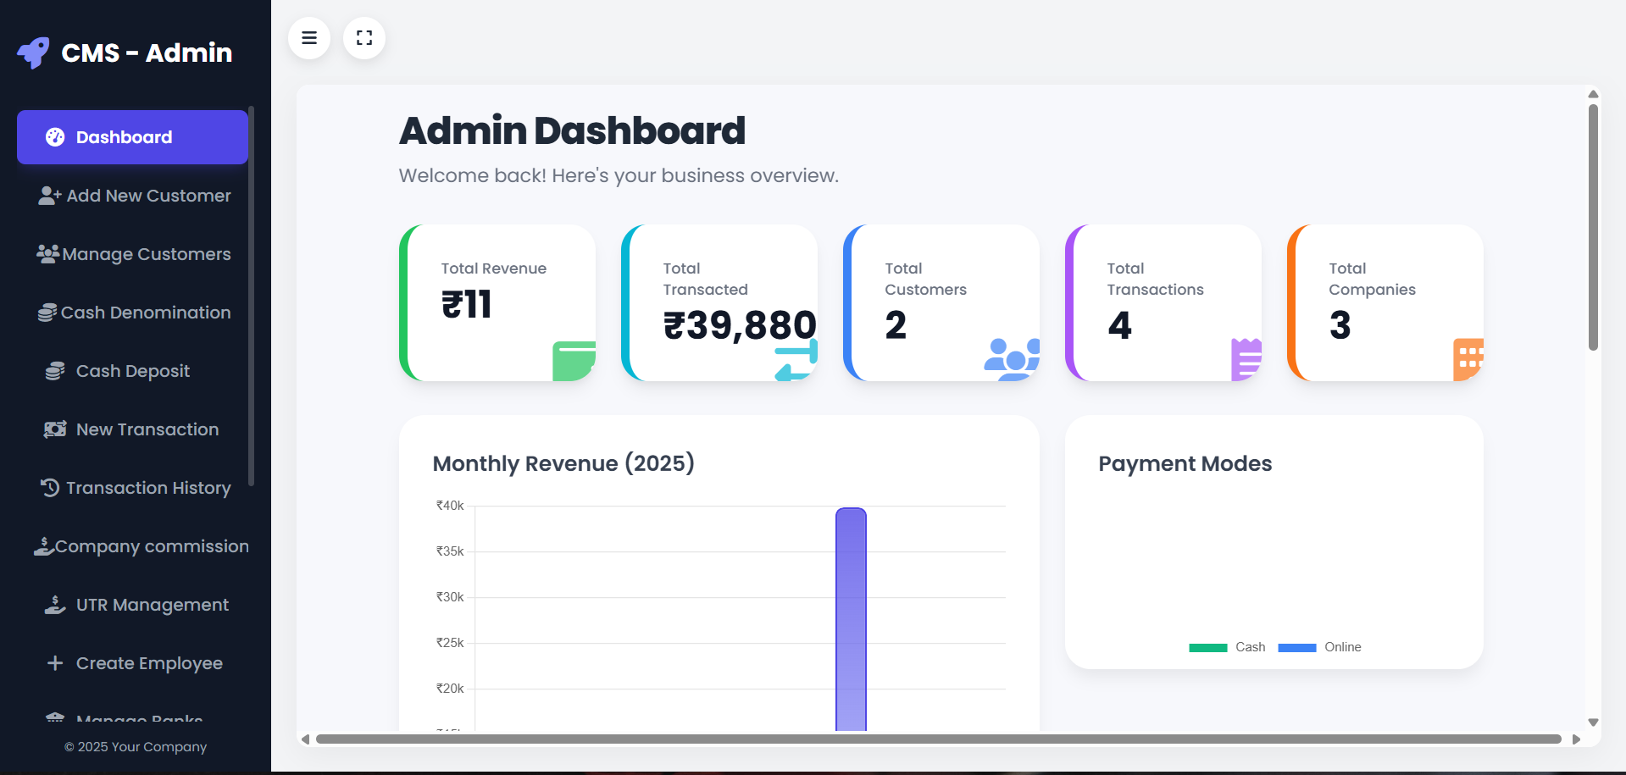This screenshot has height=775, width=1626.
Task: Click the purple bar in Monthly Revenue chart
Action: (x=851, y=618)
